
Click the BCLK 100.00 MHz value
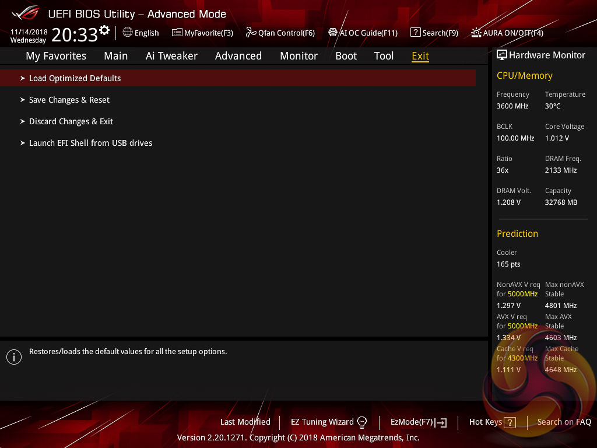(x=515, y=138)
